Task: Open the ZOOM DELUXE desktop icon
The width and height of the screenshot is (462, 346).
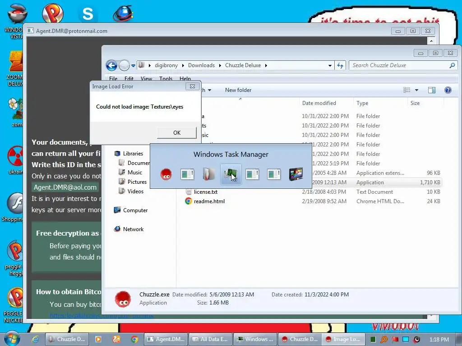Action: (x=16, y=68)
